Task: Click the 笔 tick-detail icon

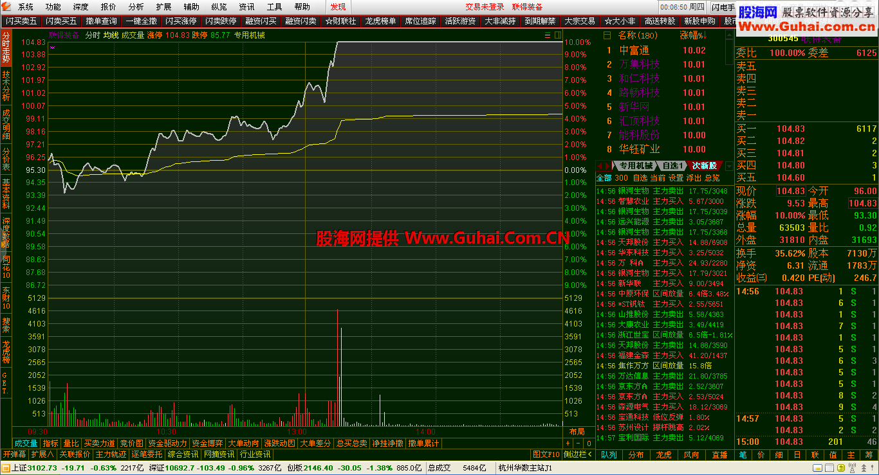Action: 742,455
